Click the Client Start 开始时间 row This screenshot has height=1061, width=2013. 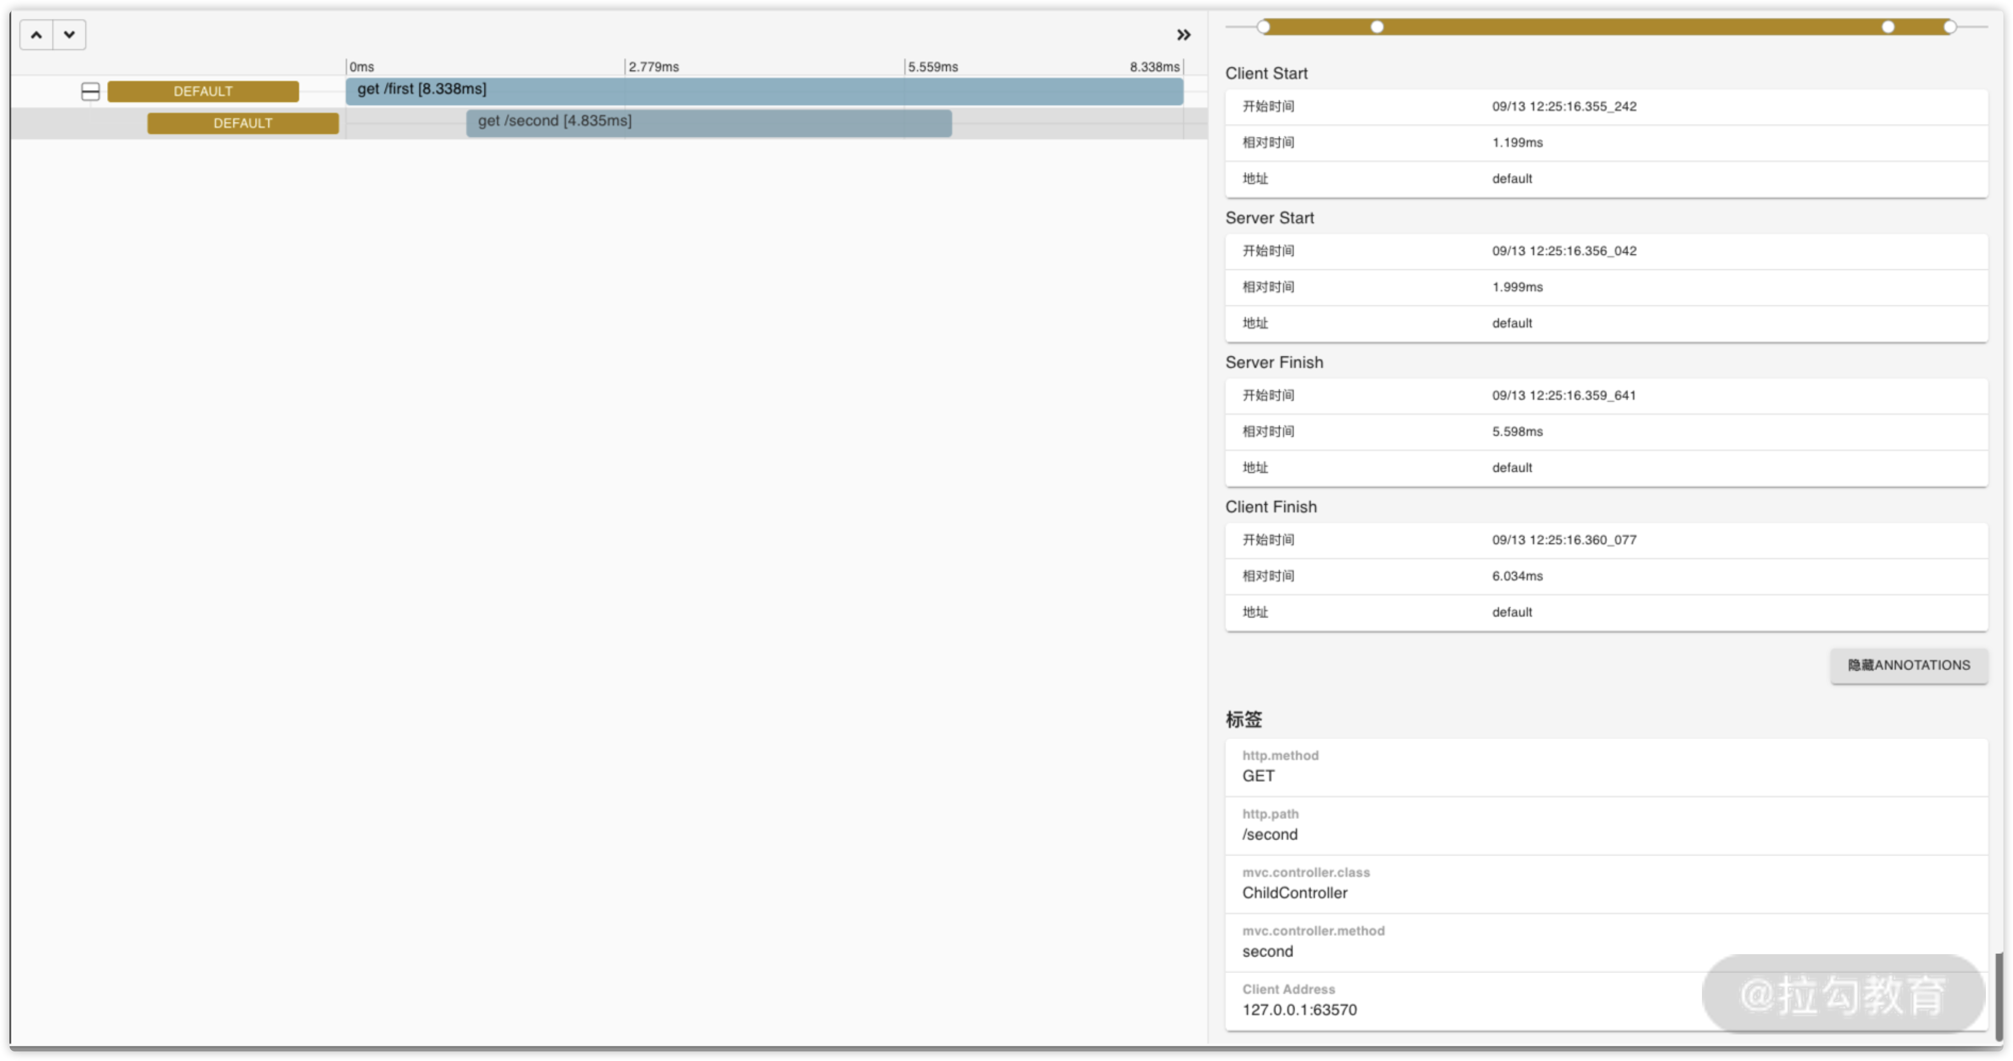click(1606, 106)
